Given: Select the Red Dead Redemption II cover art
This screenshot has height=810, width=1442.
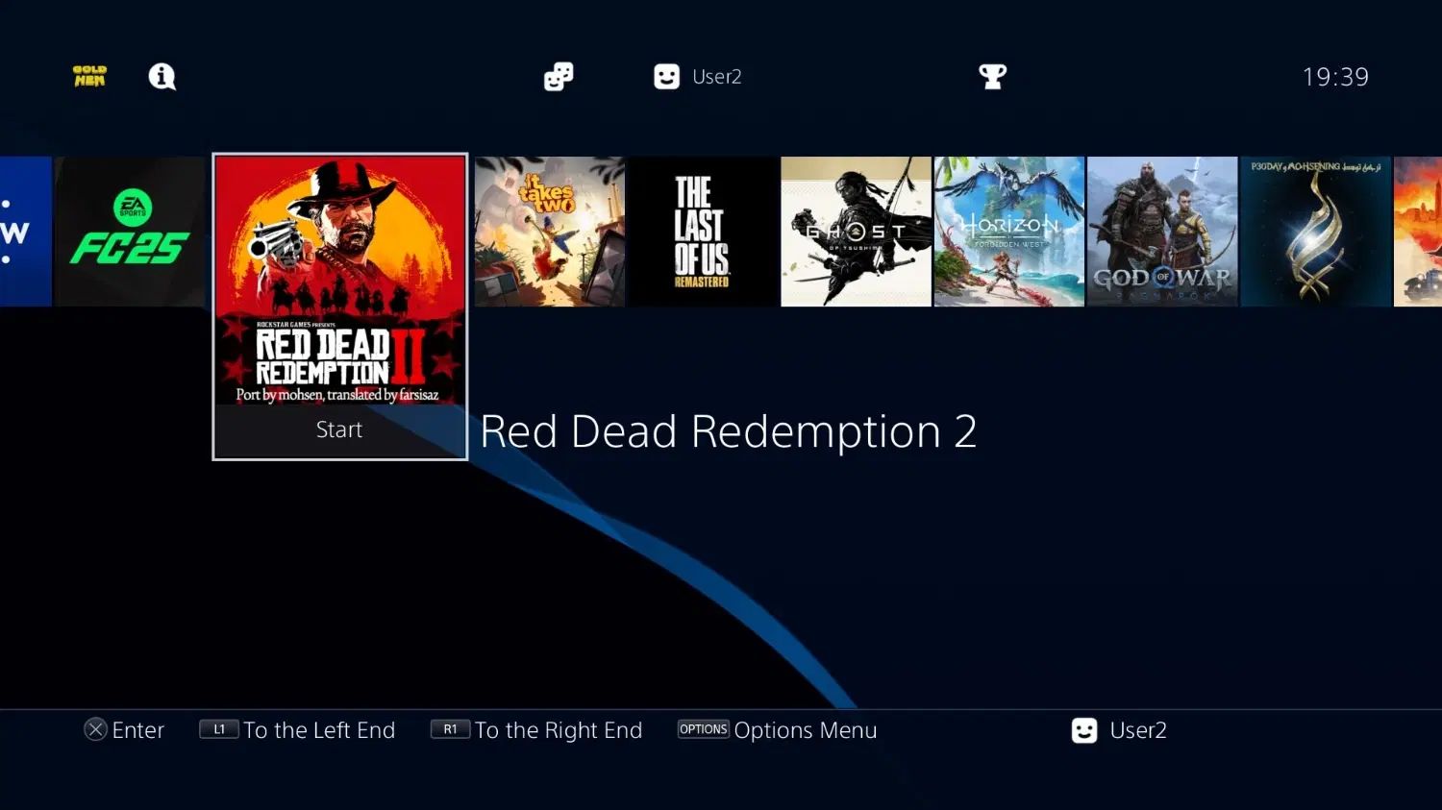Looking at the screenshot, I should coord(340,280).
